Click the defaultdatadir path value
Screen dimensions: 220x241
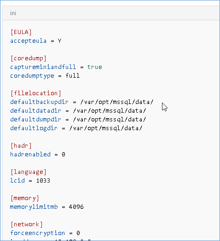coord(110,111)
